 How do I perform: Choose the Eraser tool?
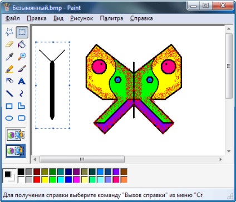point(9,44)
